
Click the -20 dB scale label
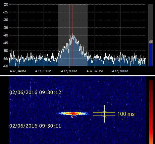(5, 4)
